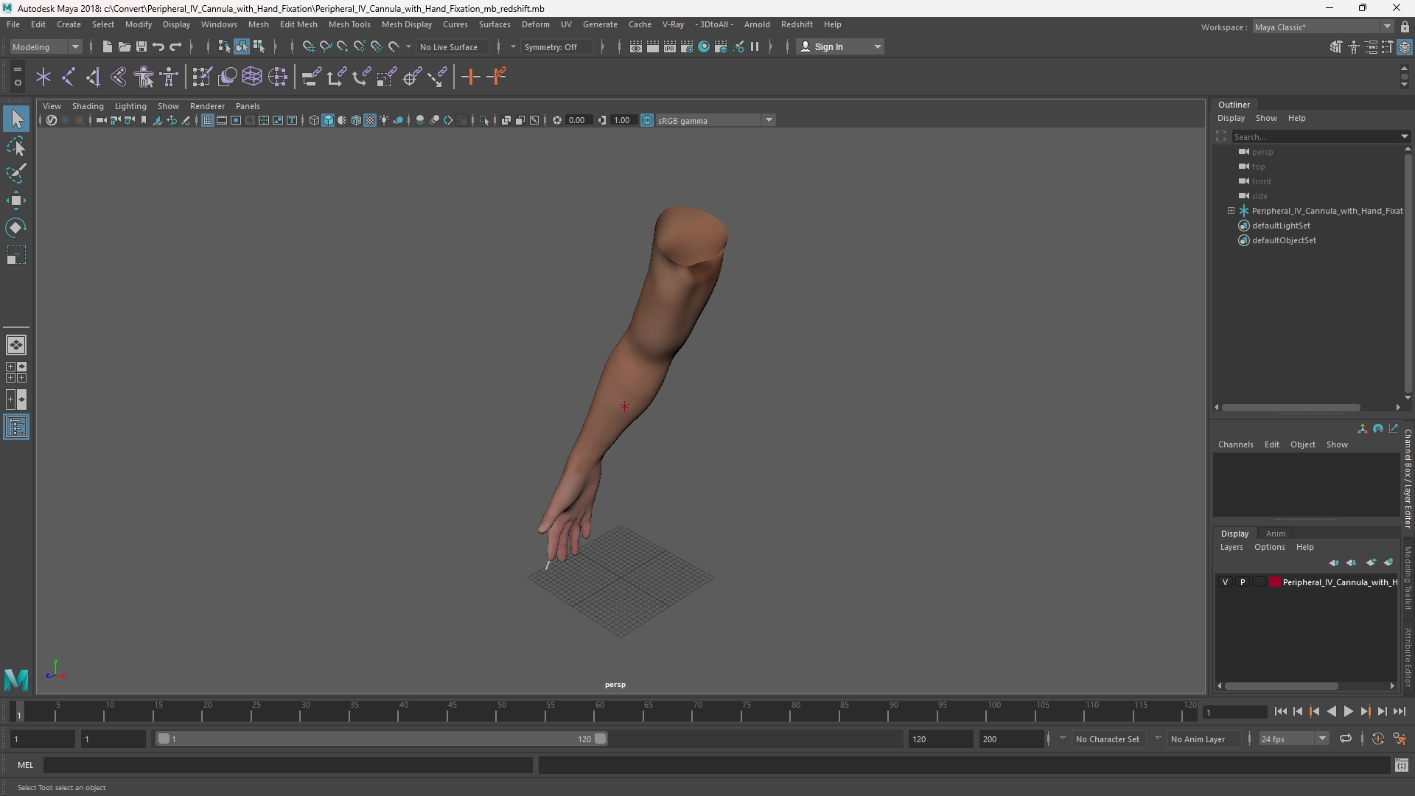Click the MEL script language label
Screen dimensions: 1415x796
(25, 765)
